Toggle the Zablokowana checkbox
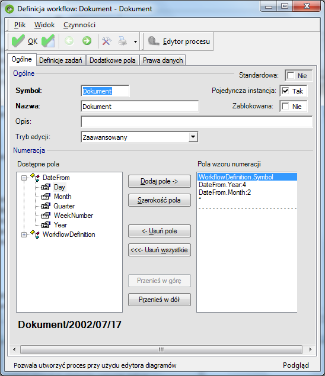The image size is (325, 376). point(285,106)
